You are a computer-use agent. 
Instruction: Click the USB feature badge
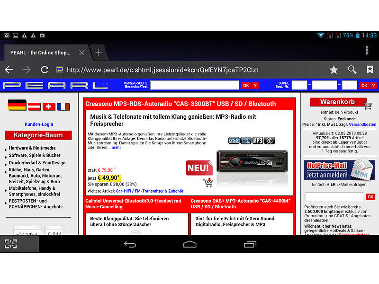[x=234, y=140]
